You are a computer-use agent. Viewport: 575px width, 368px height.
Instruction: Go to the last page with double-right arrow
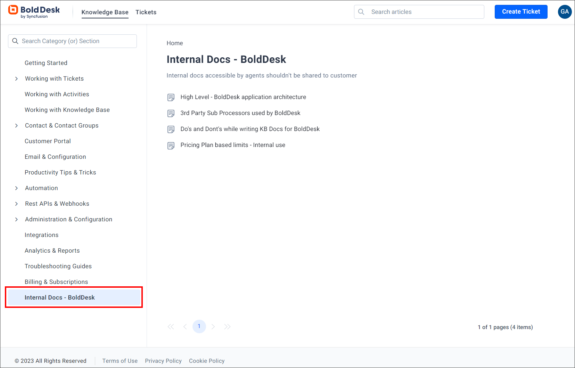click(227, 327)
